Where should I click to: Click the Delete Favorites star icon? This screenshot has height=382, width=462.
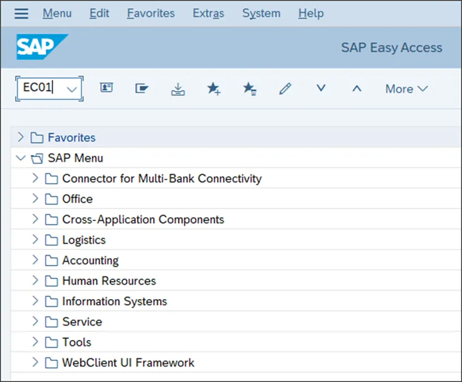coord(250,88)
